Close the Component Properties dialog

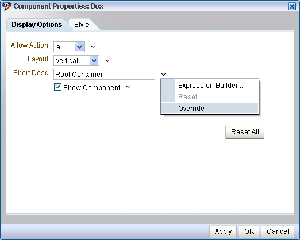[292, 6]
